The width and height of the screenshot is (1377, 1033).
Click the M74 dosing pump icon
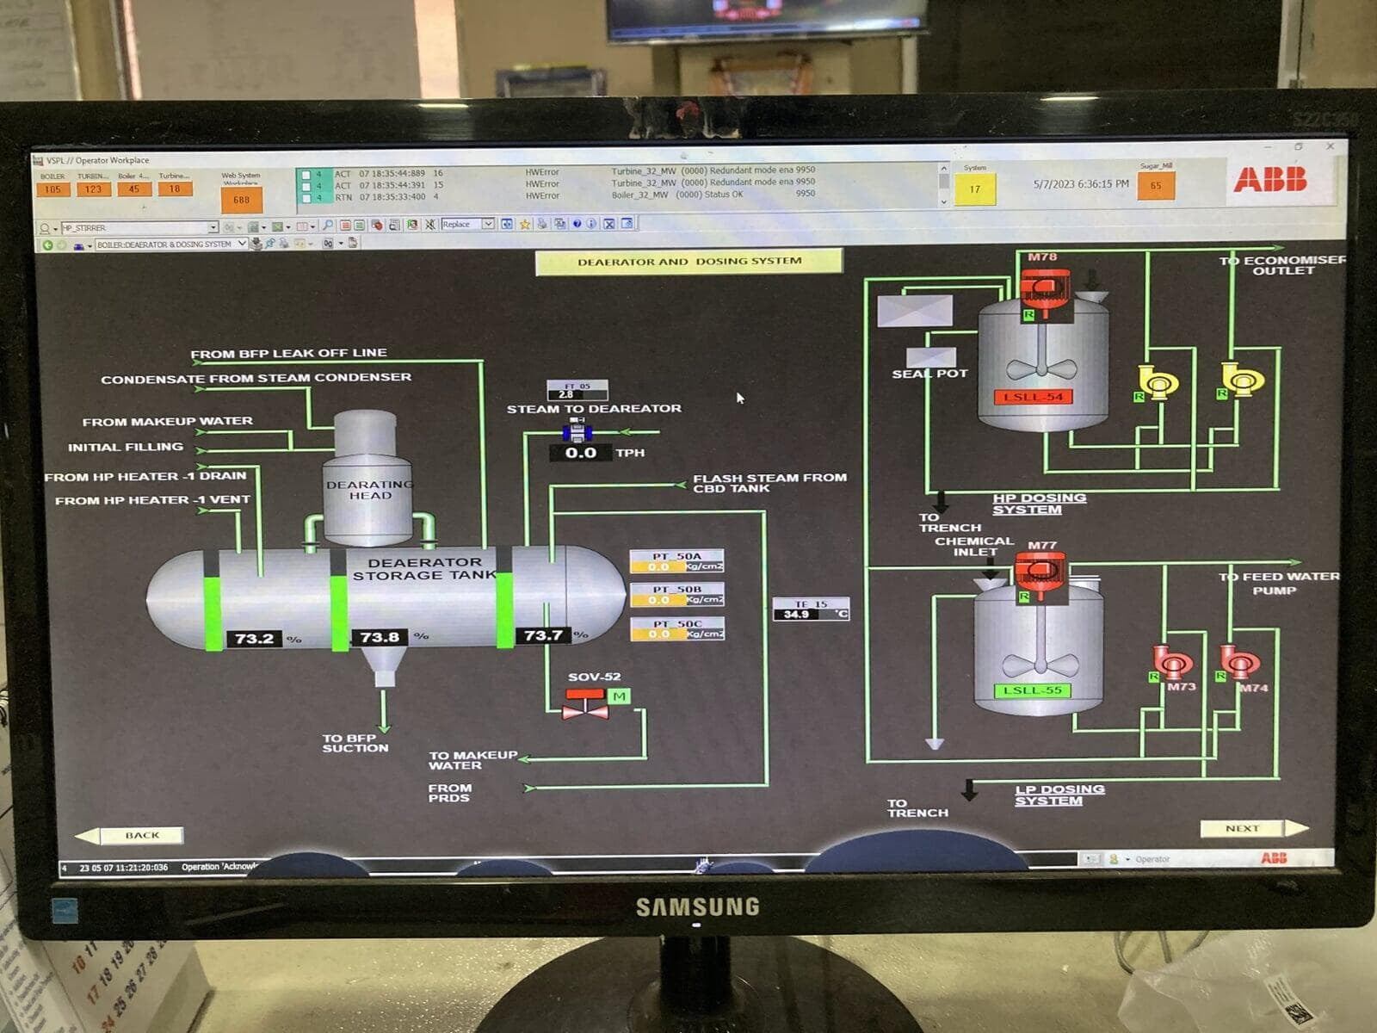(x=1239, y=663)
